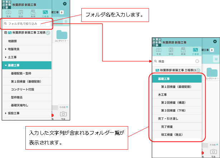Viewport: 220px width, 158px height.
Task: Switch to 書類 tab in left panel
Action: click(33, 13)
